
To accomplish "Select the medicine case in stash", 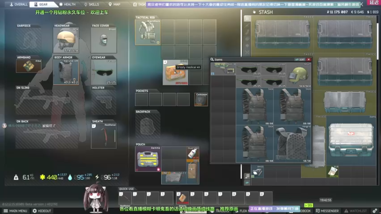I will click(351, 140).
